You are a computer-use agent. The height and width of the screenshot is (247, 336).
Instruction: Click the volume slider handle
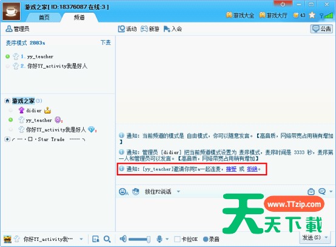(x=148, y=239)
